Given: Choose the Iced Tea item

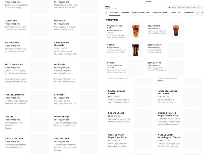Looking at the screenshot, I should click(26, 123).
